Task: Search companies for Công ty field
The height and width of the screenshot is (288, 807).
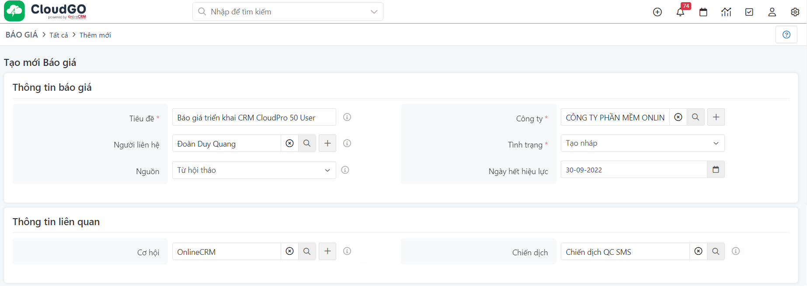Action: [x=696, y=117]
